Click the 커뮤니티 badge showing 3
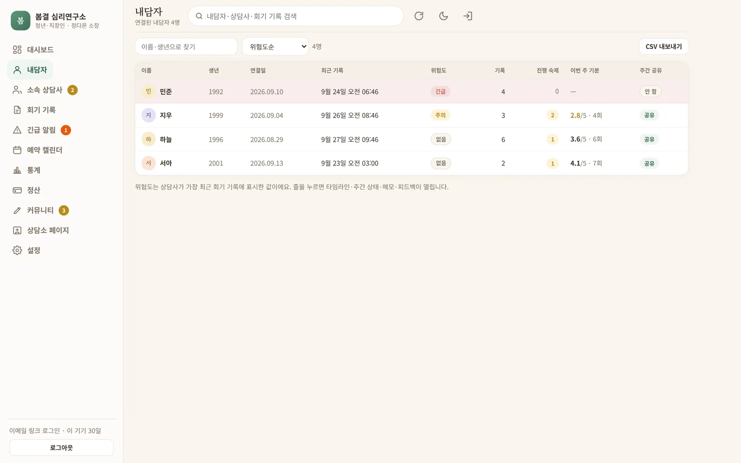 (64, 210)
